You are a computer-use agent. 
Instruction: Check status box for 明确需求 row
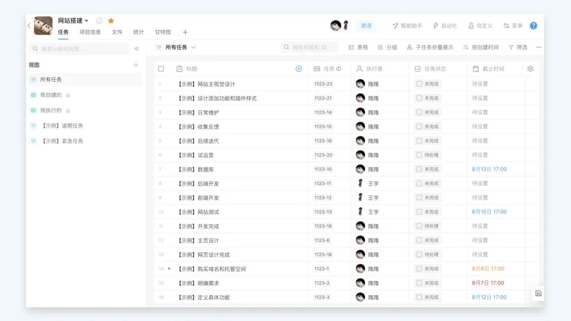coord(419,283)
